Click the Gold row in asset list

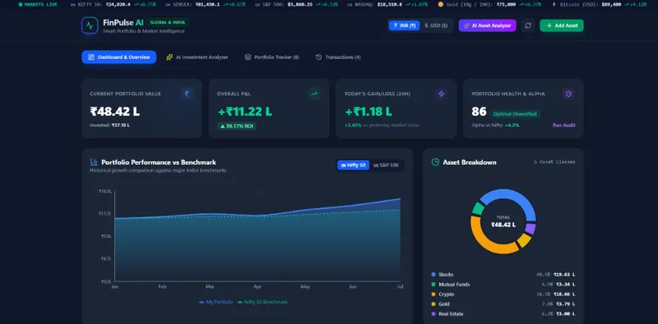tap(503, 304)
